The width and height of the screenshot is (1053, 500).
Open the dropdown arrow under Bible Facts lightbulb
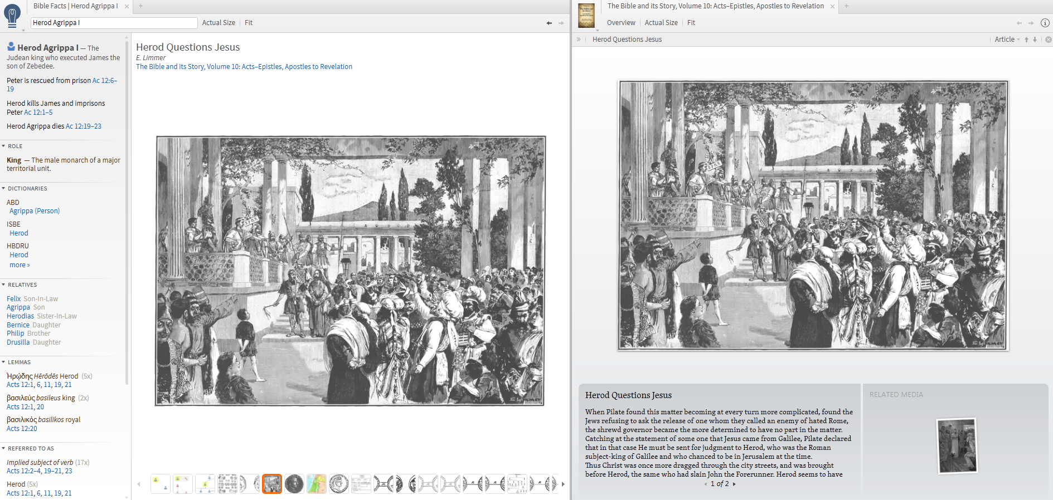(x=23, y=30)
